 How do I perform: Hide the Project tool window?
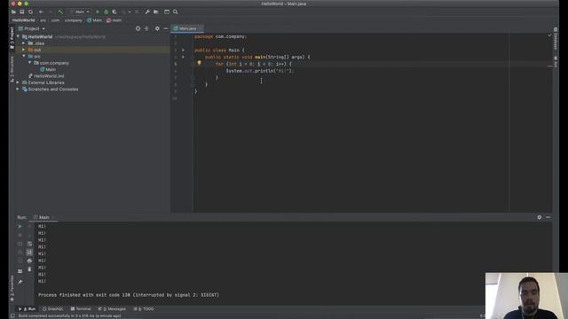(166, 28)
